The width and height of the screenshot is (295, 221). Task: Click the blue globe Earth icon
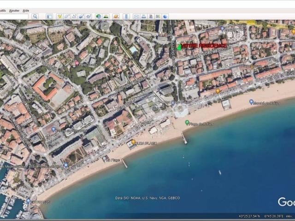tap(165, 17)
